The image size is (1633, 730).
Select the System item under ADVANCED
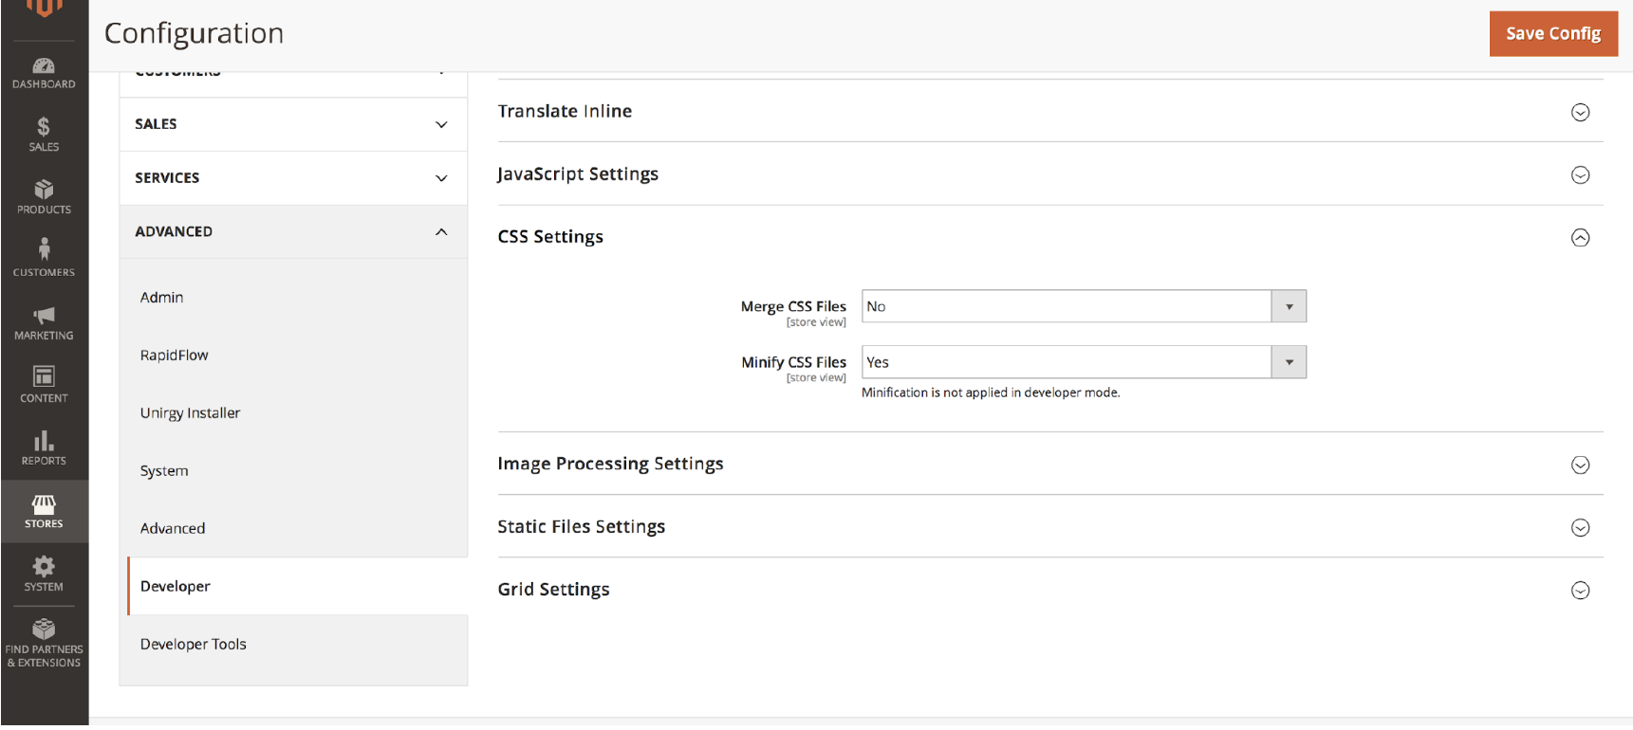coord(164,471)
